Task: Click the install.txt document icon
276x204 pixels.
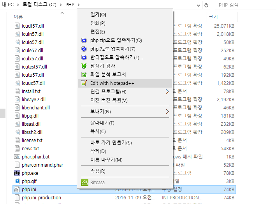Action: tap(17, 91)
